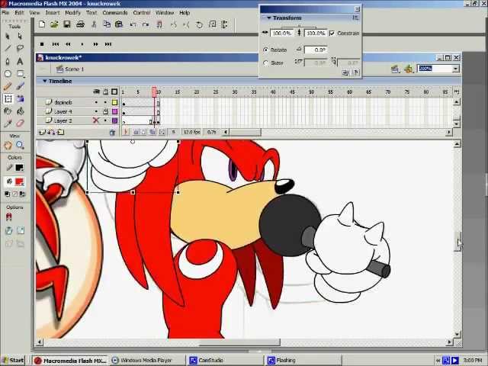This screenshot has width=488, height=366.
Task: Open the Transform panel options menu
Action: coord(355,18)
